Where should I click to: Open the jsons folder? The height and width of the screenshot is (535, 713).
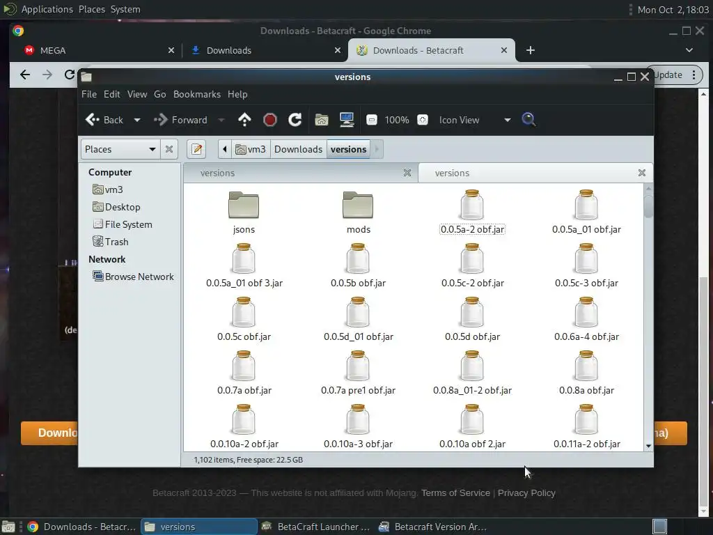click(244, 212)
